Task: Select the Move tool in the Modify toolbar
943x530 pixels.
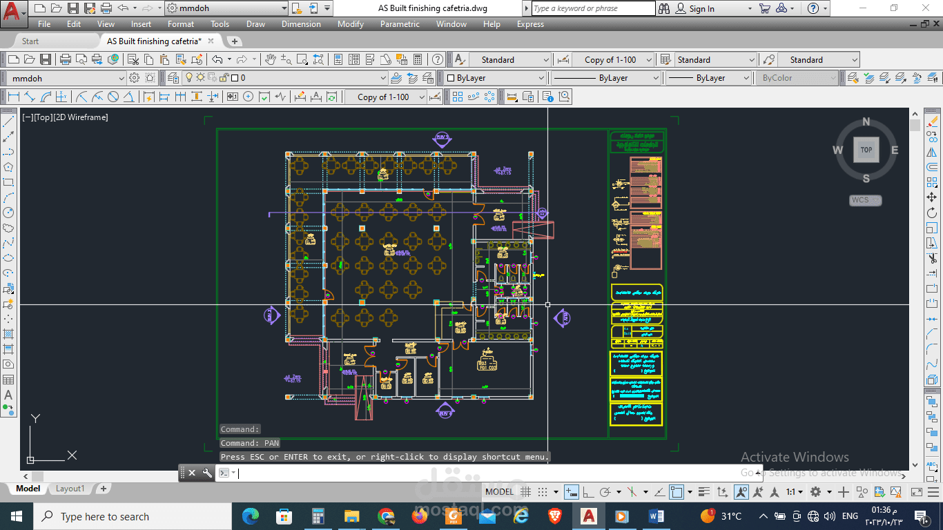Action: coord(933,197)
